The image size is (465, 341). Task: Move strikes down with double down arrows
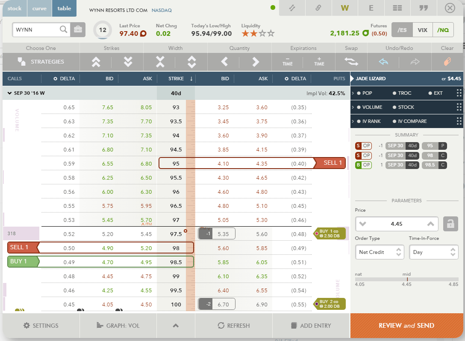point(128,61)
